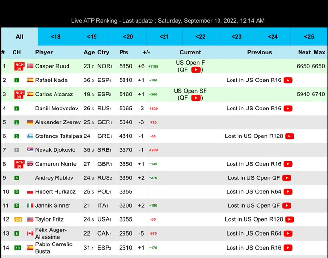Screen dimensions: 328x258
Task: Open Novak Djoković player link
Action: click(x=55, y=150)
